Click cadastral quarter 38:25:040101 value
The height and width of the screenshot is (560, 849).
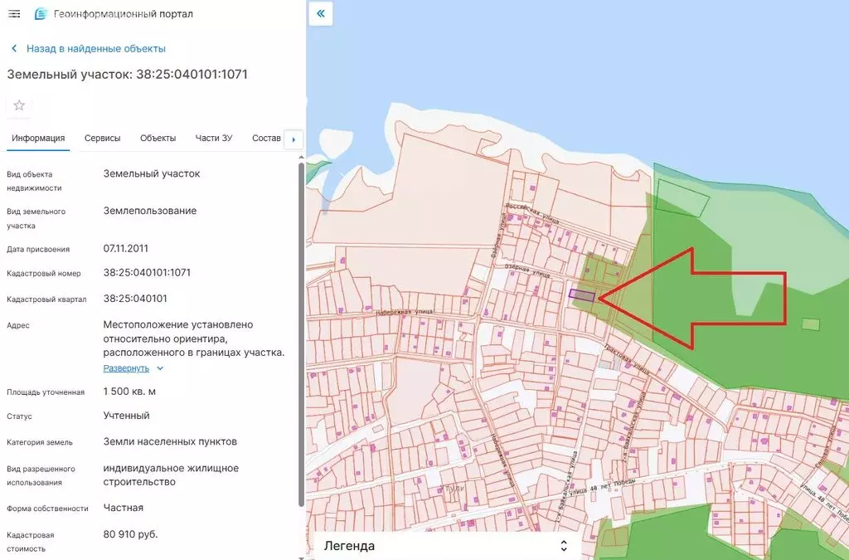135,299
